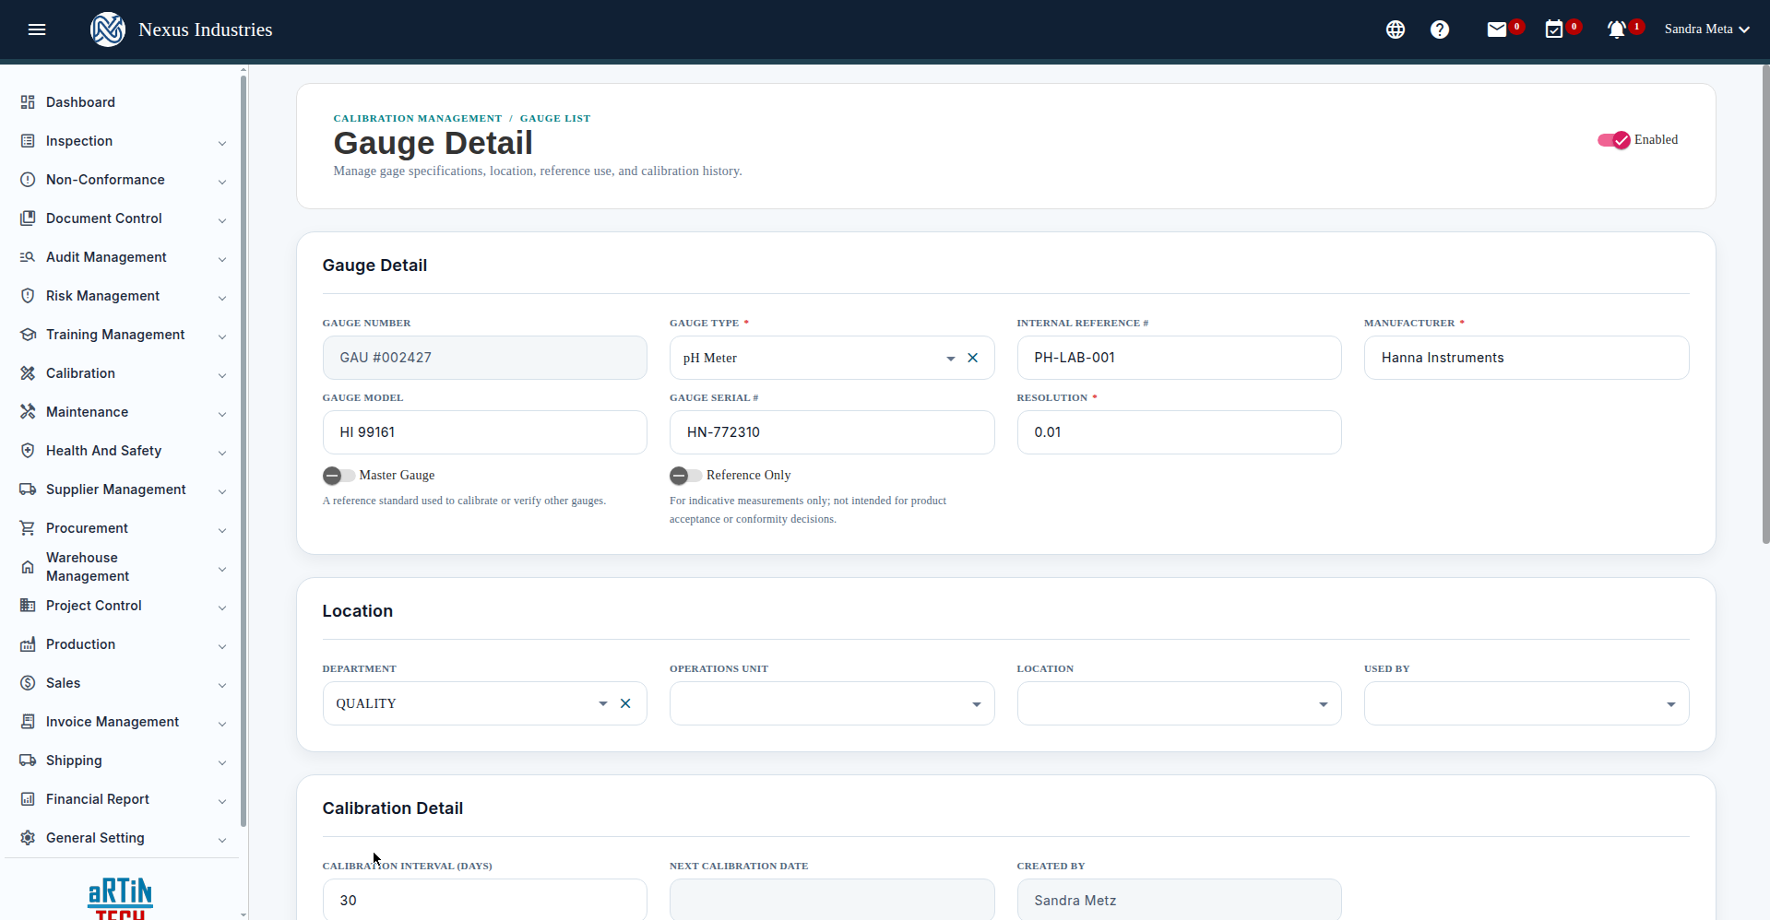Click the Calibration Interval days field

coord(485,900)
